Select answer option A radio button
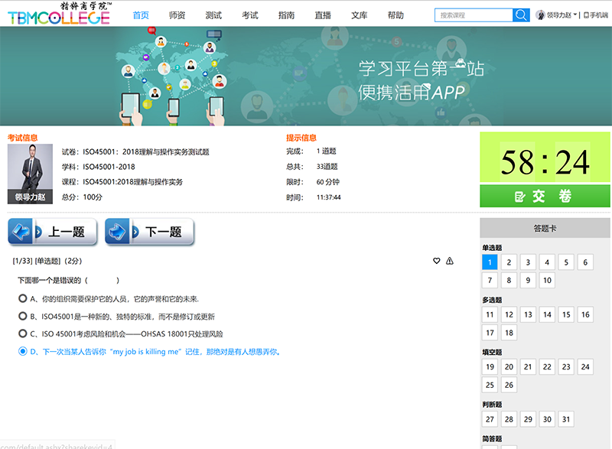The width and height of the screenshot is (612, 449). (22, 298)
